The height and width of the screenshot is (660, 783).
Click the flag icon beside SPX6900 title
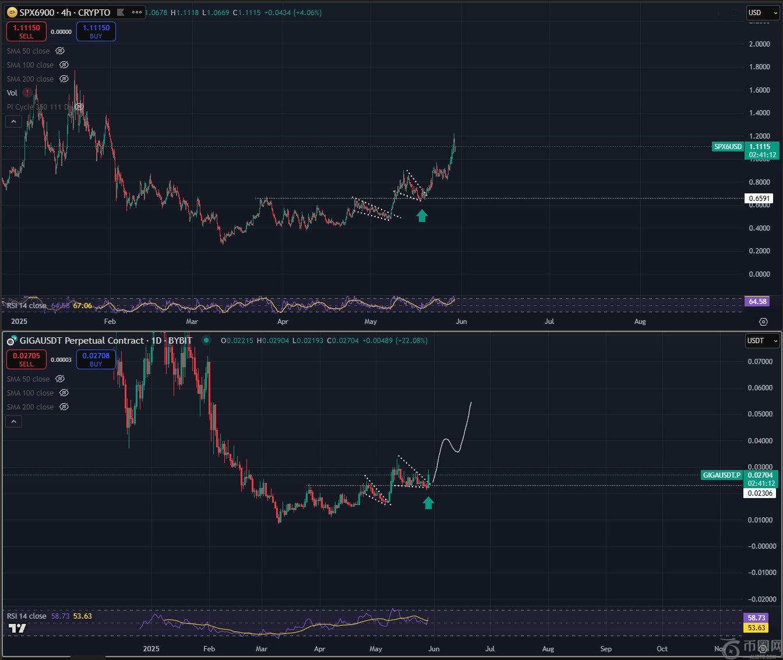coord(121,12)
